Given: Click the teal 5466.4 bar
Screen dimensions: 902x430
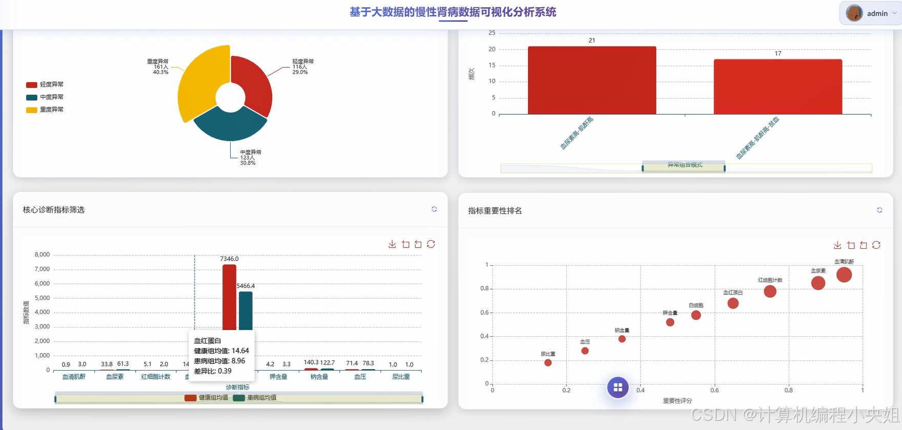Looking at the screenshot, I should [x=245, y=311].
